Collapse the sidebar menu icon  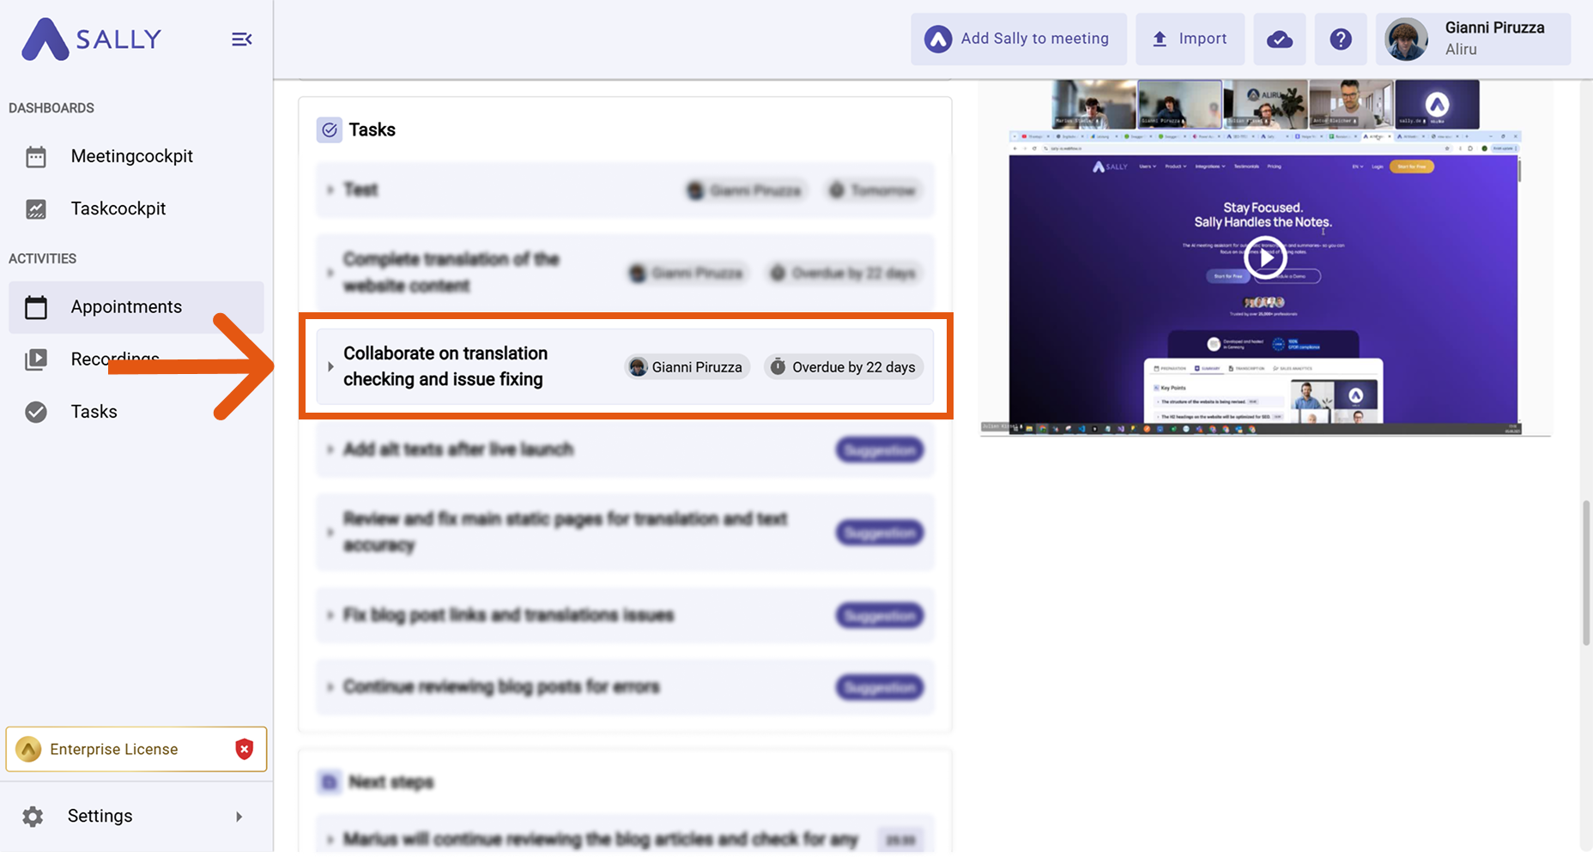[241, 39]
